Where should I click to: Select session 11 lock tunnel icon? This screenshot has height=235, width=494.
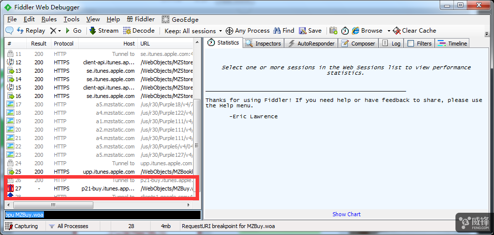point(10,54)
